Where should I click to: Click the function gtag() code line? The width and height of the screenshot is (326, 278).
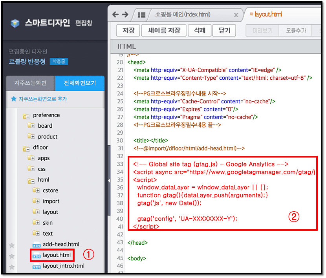click(203, 195)
